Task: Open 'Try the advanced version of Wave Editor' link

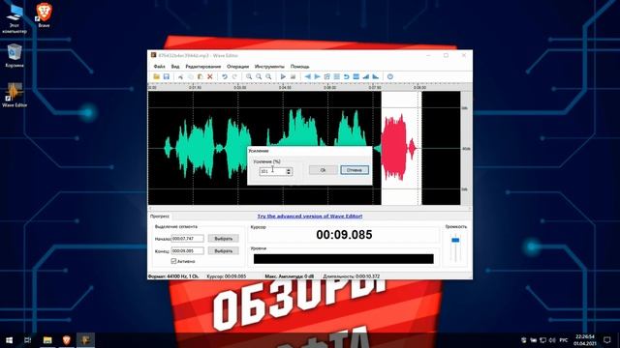Action: (310, 217)
